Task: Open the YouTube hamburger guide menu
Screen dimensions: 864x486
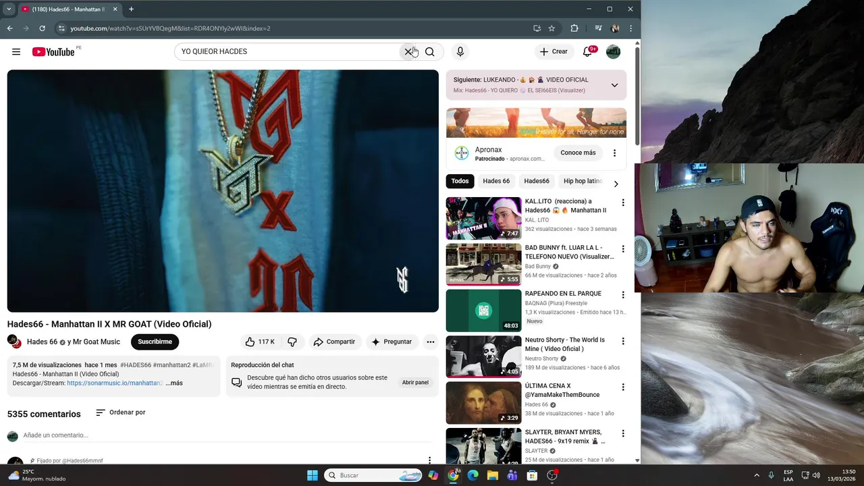Action: (x=16, y=52)
